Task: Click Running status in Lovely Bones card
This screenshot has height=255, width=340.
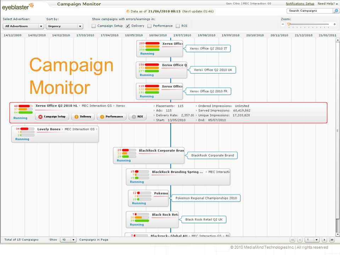Action: [22, 139]
